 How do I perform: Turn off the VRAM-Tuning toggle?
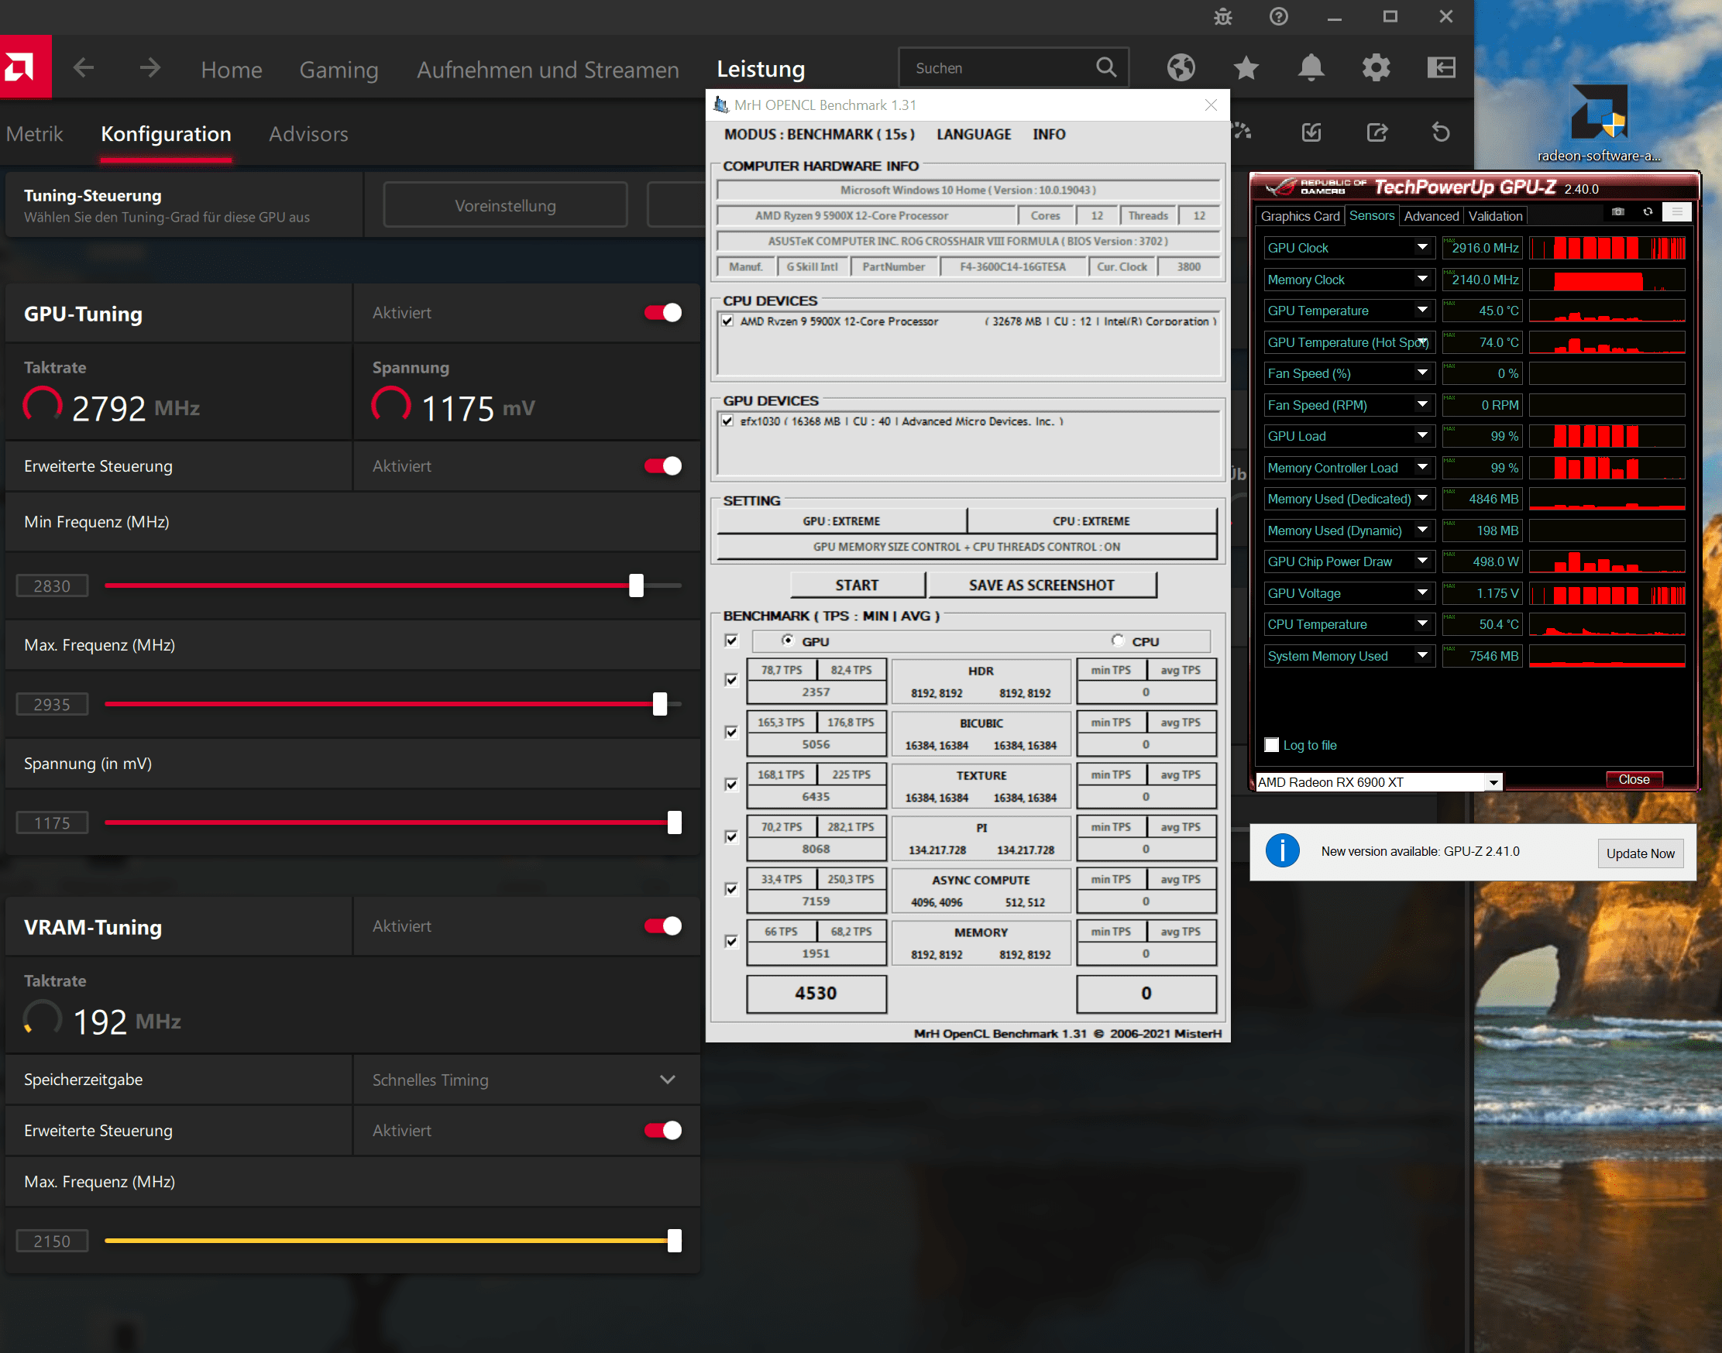(663, 926)
